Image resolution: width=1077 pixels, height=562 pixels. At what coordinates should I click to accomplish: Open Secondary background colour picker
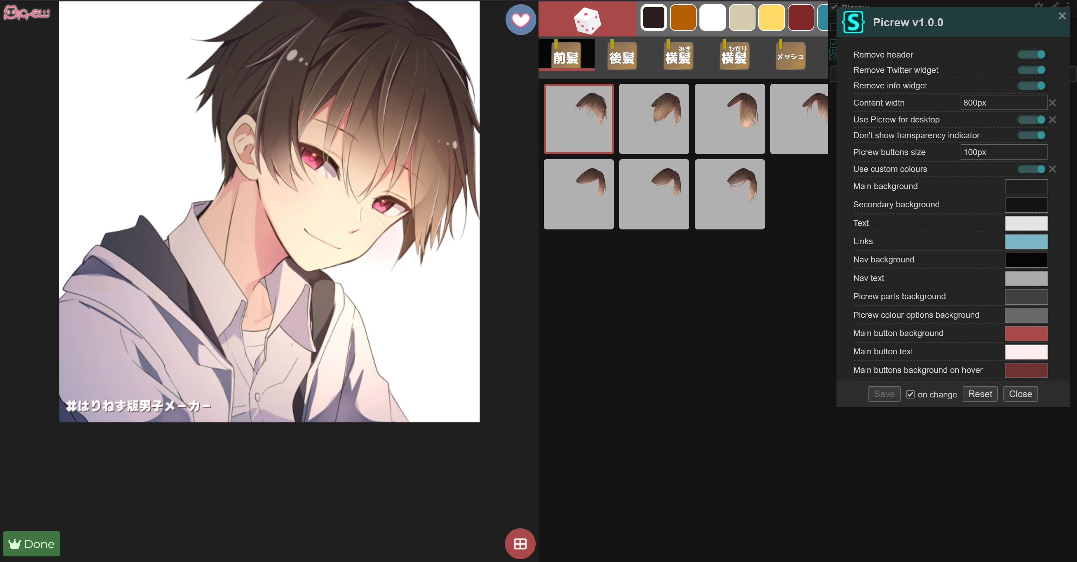point(1027,205)
